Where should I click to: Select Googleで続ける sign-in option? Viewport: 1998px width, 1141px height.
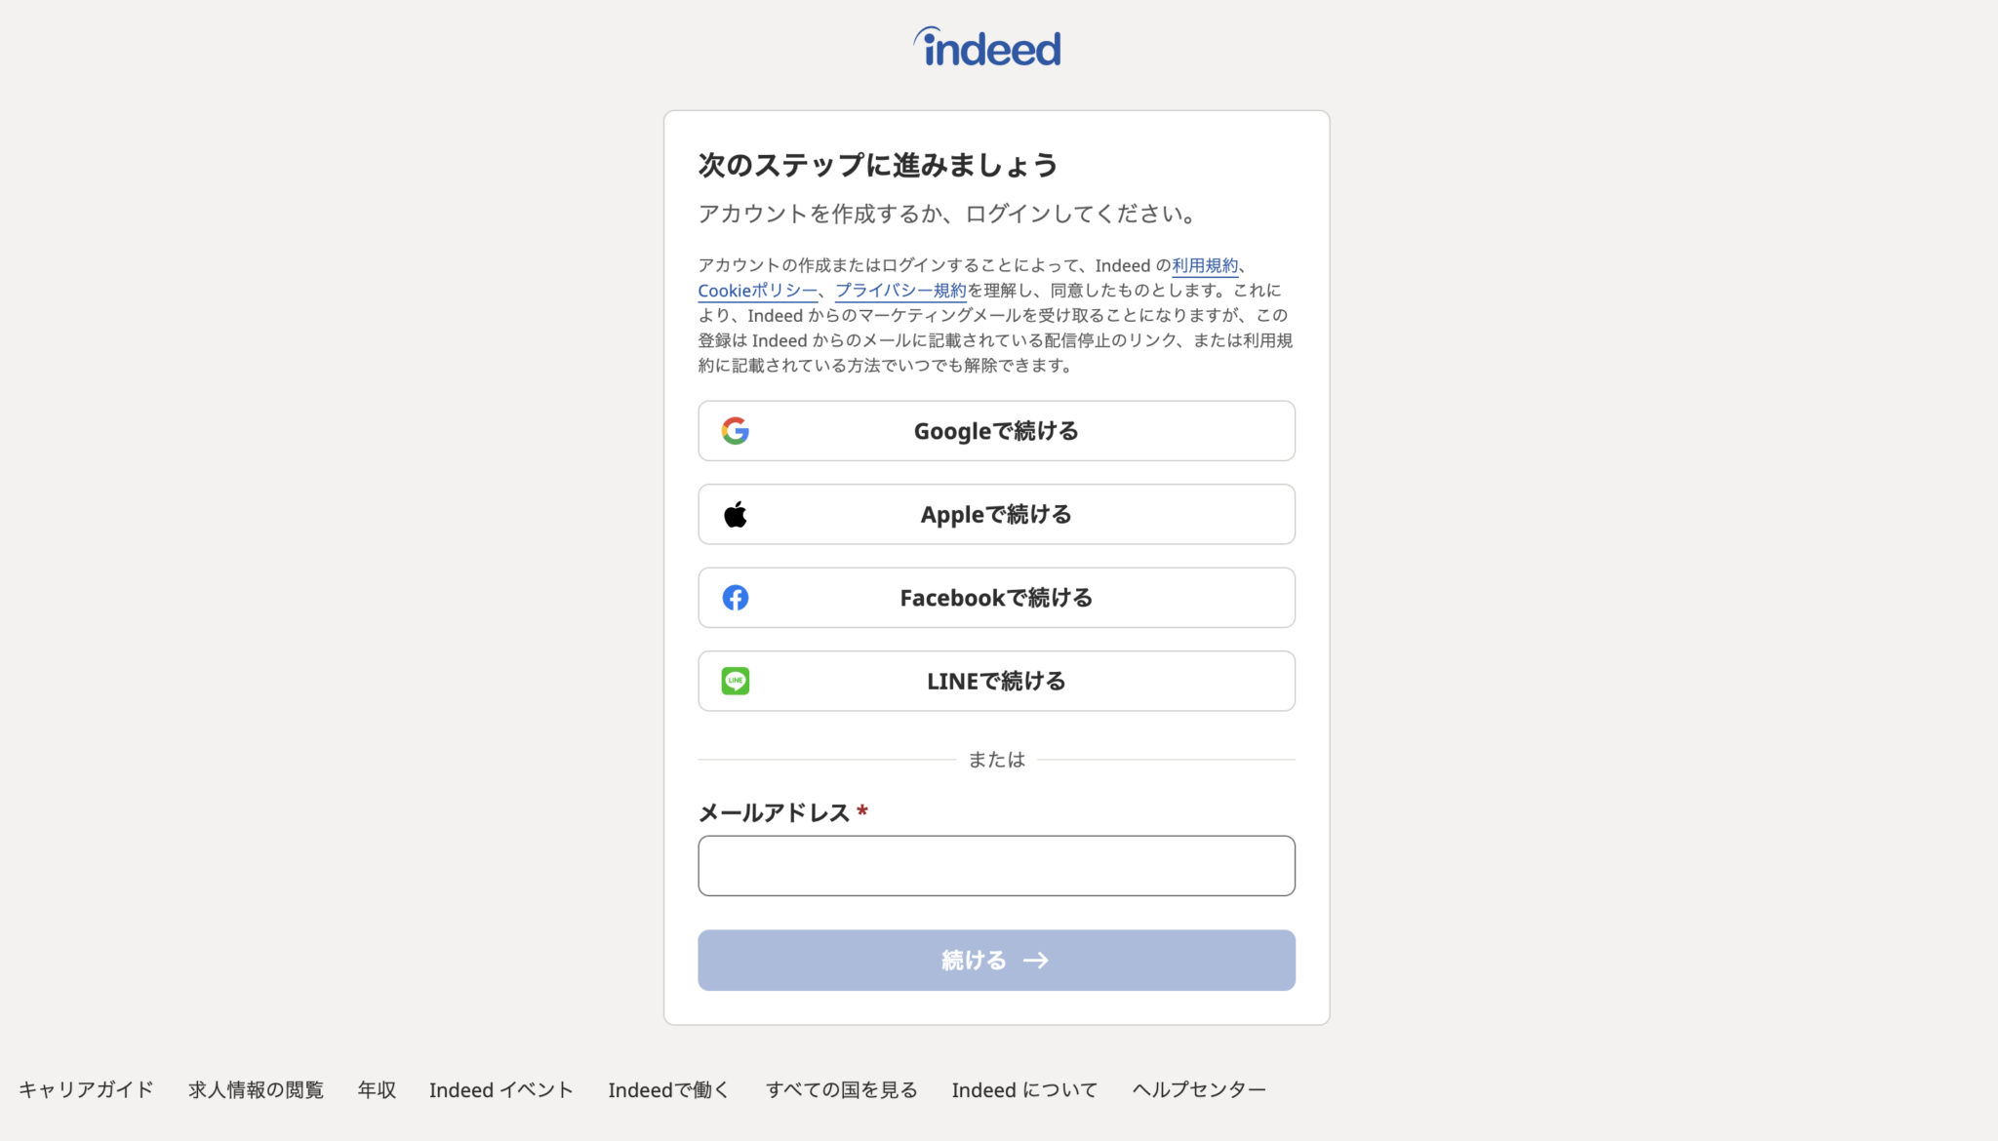click(996, 430)
